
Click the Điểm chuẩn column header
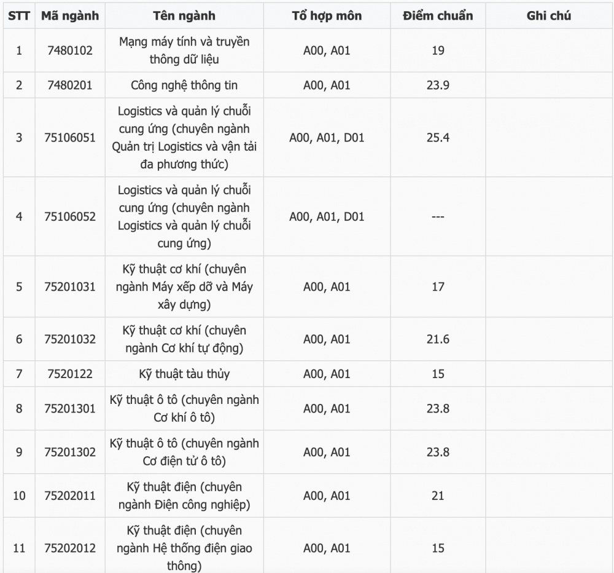coord(438,16)
